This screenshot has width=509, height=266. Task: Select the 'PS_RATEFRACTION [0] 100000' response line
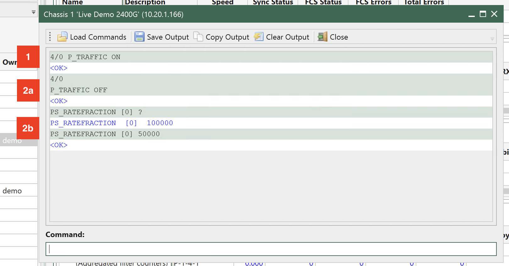pyautogui.click(x=271, y=123)
